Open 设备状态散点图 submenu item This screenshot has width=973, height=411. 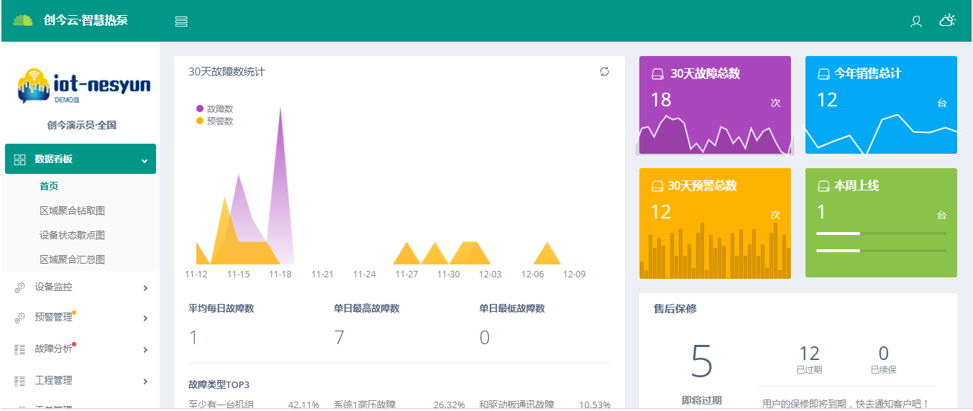73,235
